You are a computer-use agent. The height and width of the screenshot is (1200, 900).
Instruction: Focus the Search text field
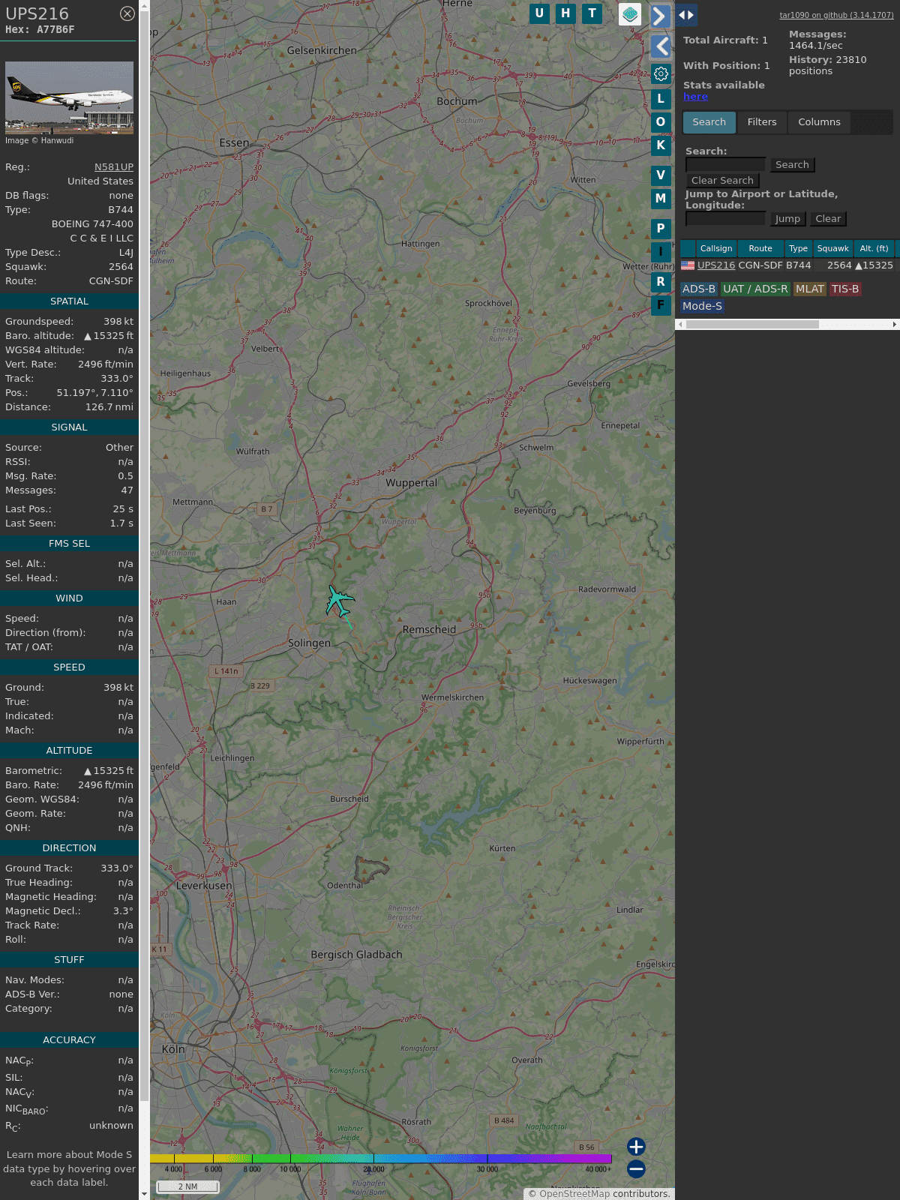725,165
